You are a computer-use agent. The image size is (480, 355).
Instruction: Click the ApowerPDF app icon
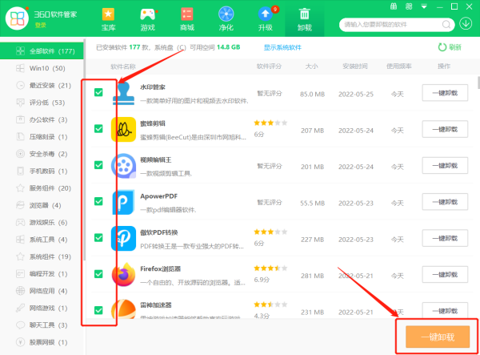(x=123, y=202)
